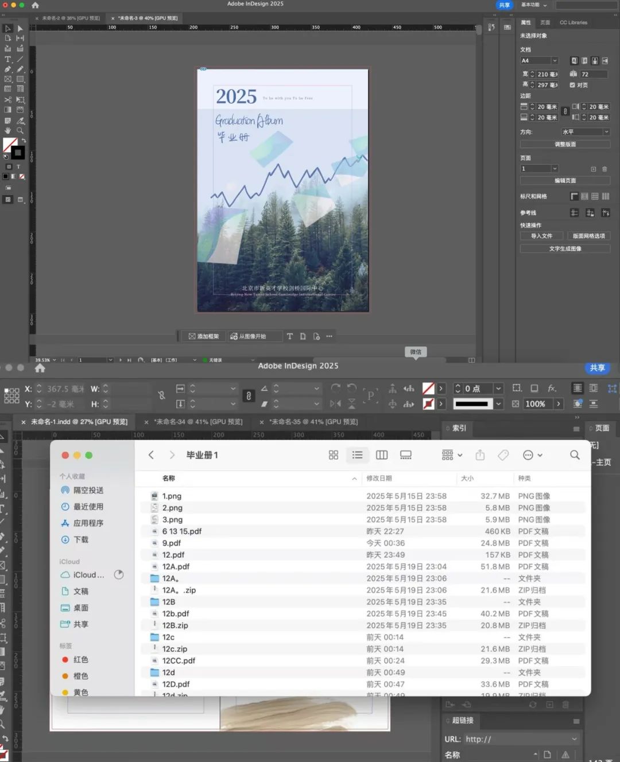Switch Finder to icon grid view
The height and width of the screenshot is (762, 620).
click(x=333, y=455)
